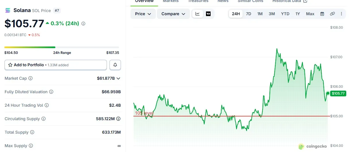The image size is (350, 152).
Task: Click the chart link embed icon
Action: pos(332,14)
